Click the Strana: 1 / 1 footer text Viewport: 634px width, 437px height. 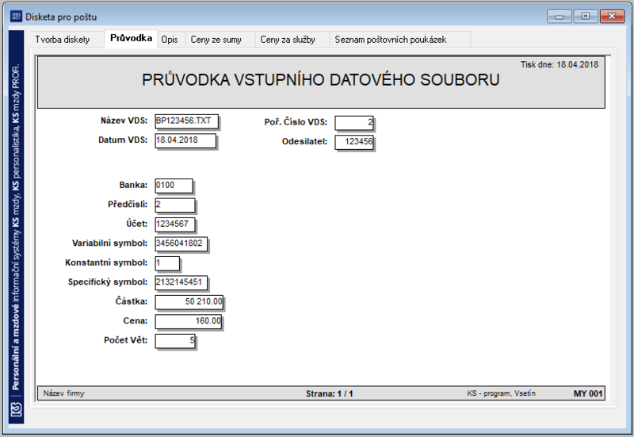(329, 393)
